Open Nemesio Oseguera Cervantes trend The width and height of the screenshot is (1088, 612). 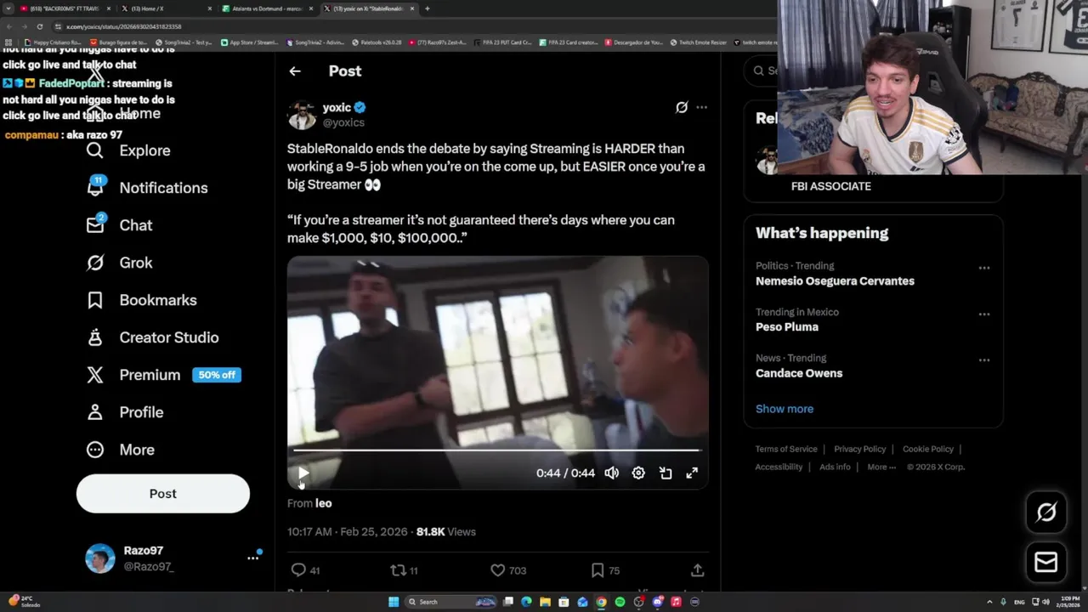point(835,281)
